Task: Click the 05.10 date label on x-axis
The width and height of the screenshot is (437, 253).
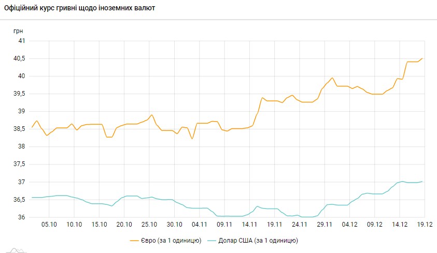Action: pos(49,225)
